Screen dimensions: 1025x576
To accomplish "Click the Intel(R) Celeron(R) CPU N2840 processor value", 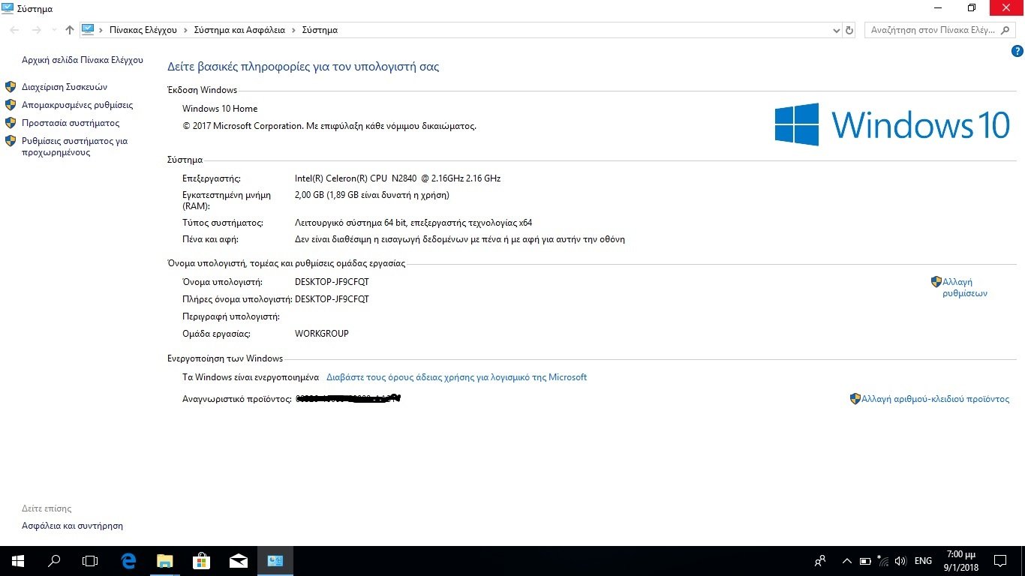I will [398, 178].
